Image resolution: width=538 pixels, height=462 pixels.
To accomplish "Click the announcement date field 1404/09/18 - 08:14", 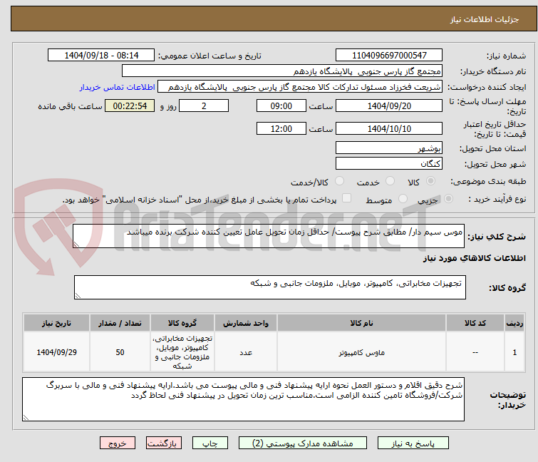I will click(101, 56).
